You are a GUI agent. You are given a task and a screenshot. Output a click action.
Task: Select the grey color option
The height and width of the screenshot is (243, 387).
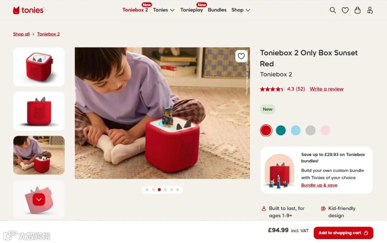tap(310, 130)
